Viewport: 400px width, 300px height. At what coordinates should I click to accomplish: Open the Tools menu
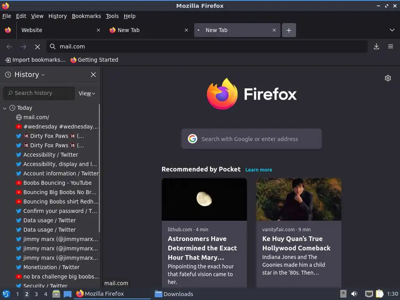112,16
